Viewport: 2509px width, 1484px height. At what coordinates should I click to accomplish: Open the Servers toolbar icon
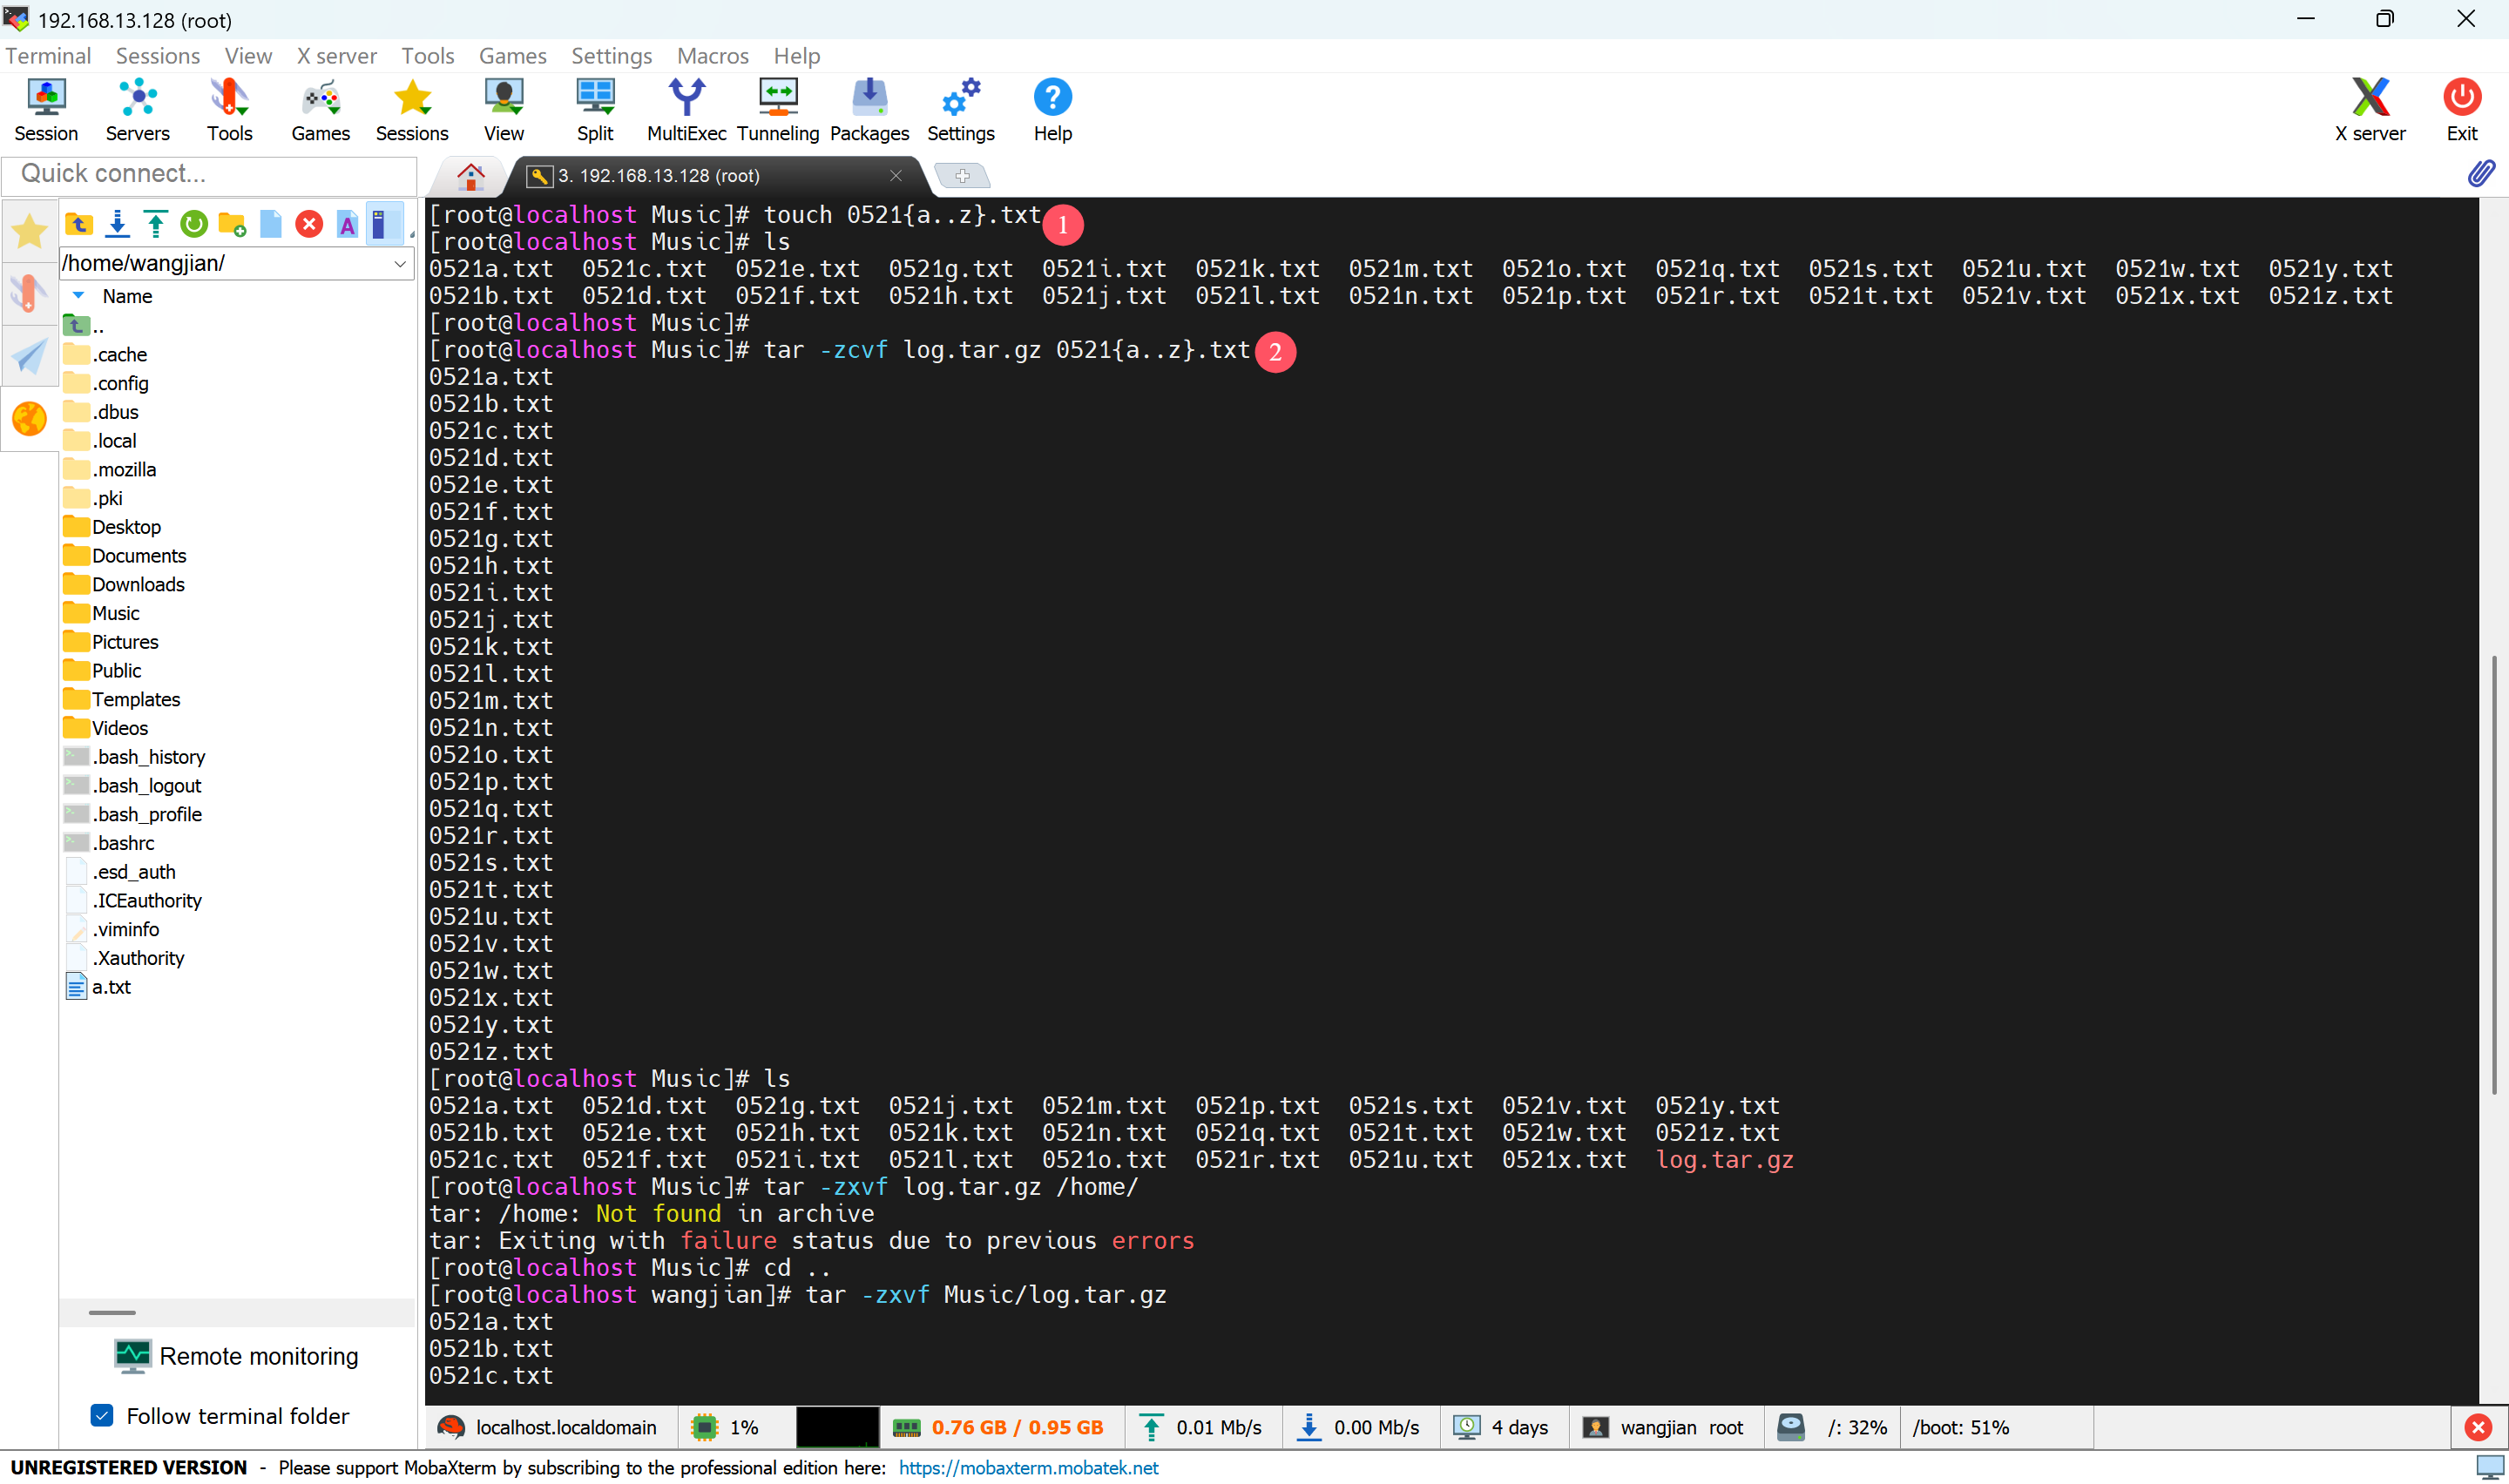click(x=137, y=110)
